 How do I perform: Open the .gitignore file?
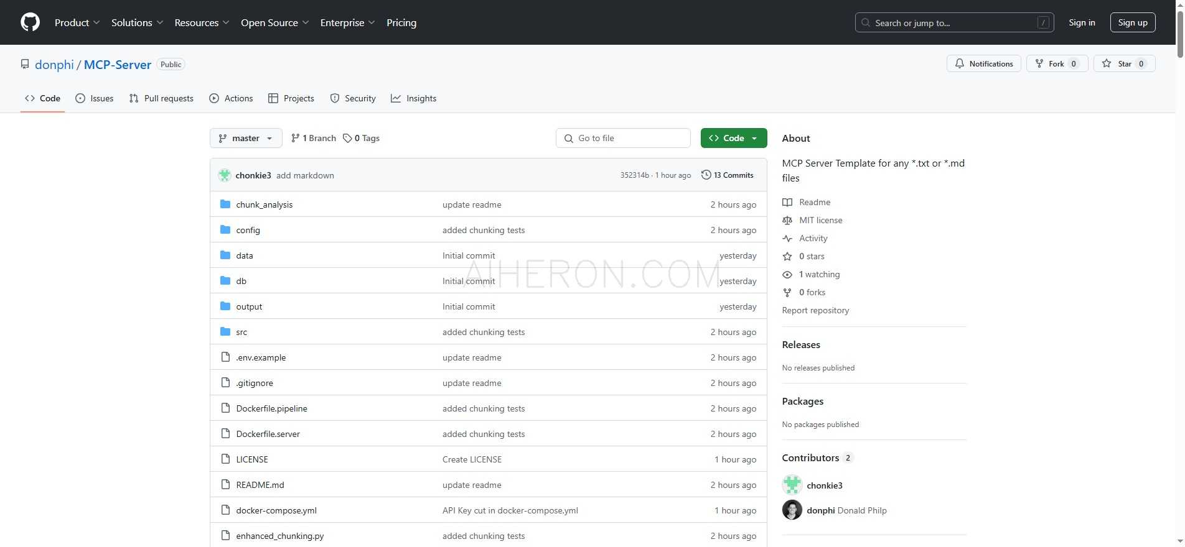click(x=255, y=383)
